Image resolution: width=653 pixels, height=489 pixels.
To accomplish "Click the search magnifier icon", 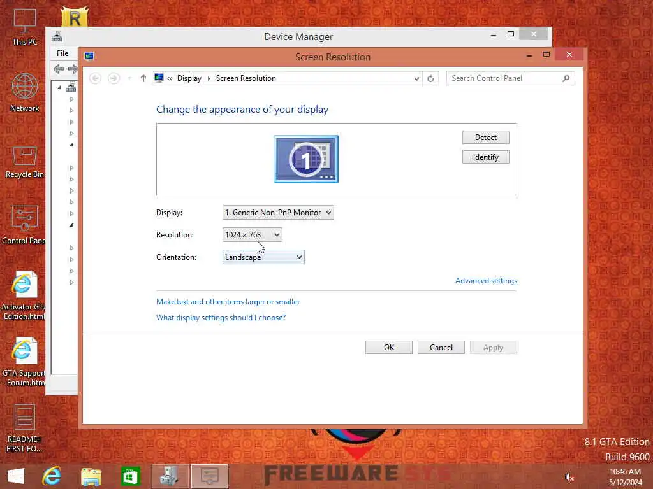I will pos(566,78).
